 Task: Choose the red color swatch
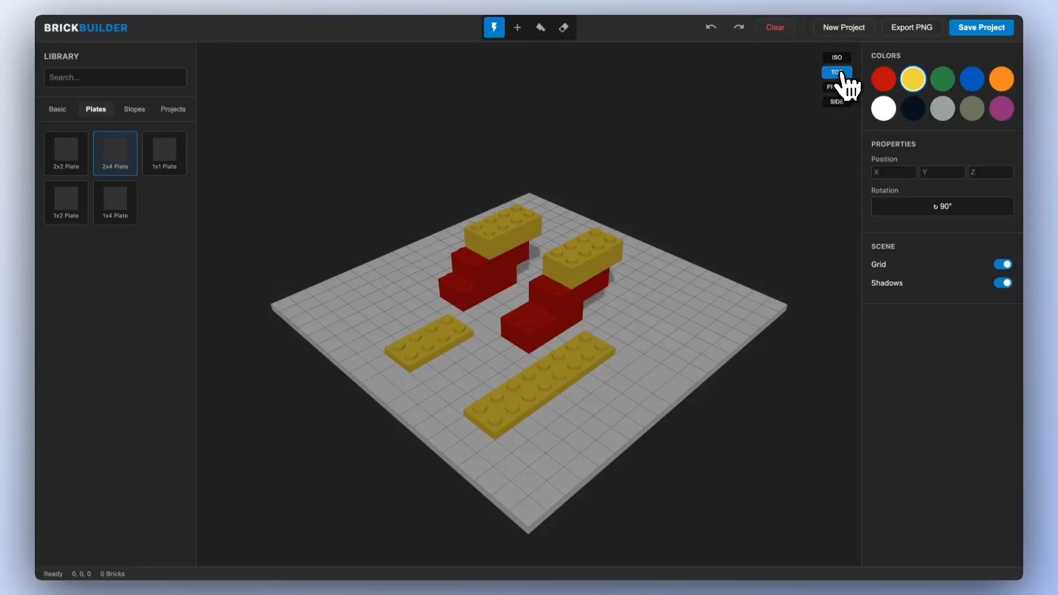(x=884, y=79)
